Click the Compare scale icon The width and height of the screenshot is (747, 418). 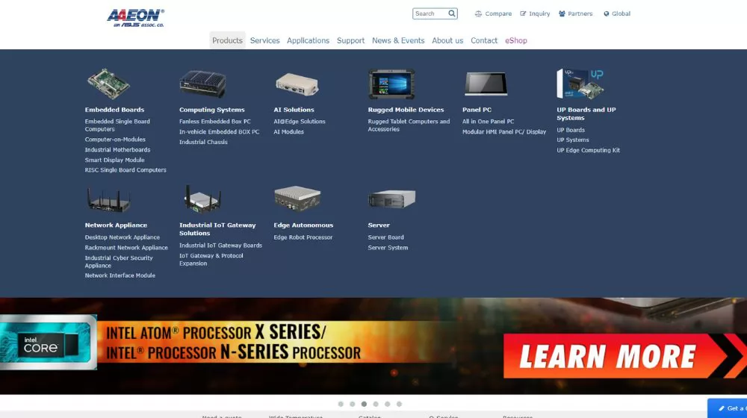point(478,13)
